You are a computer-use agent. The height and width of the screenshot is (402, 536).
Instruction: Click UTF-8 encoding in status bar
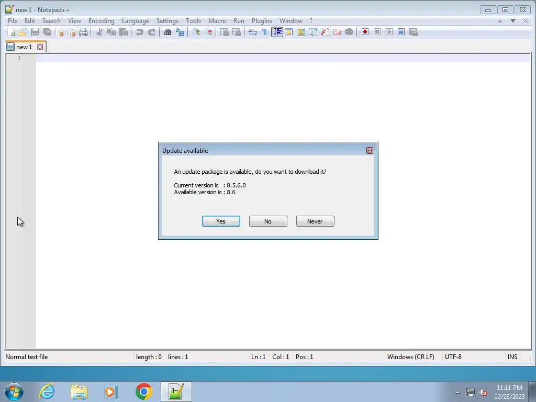click(x=453, y=357)
